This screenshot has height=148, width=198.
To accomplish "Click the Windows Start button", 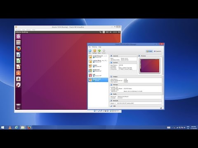I will tap(2, 127).
